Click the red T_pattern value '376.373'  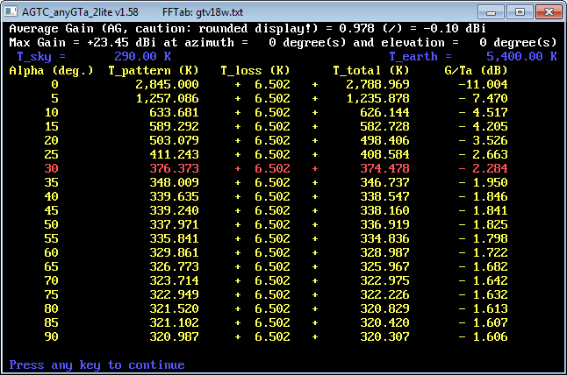(174, 168)
